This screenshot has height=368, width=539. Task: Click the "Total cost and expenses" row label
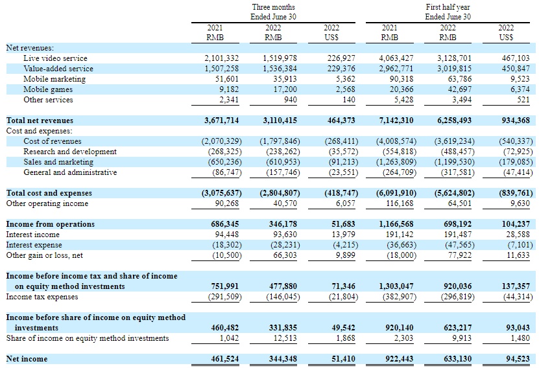point(49,193)
